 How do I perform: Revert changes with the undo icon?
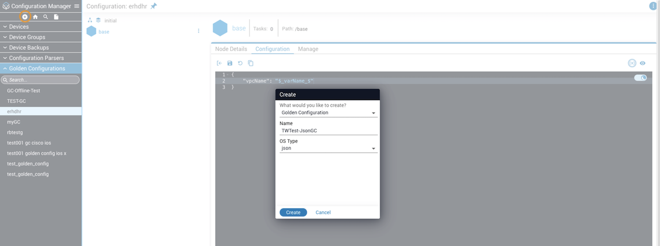click(x=240, y=63)
